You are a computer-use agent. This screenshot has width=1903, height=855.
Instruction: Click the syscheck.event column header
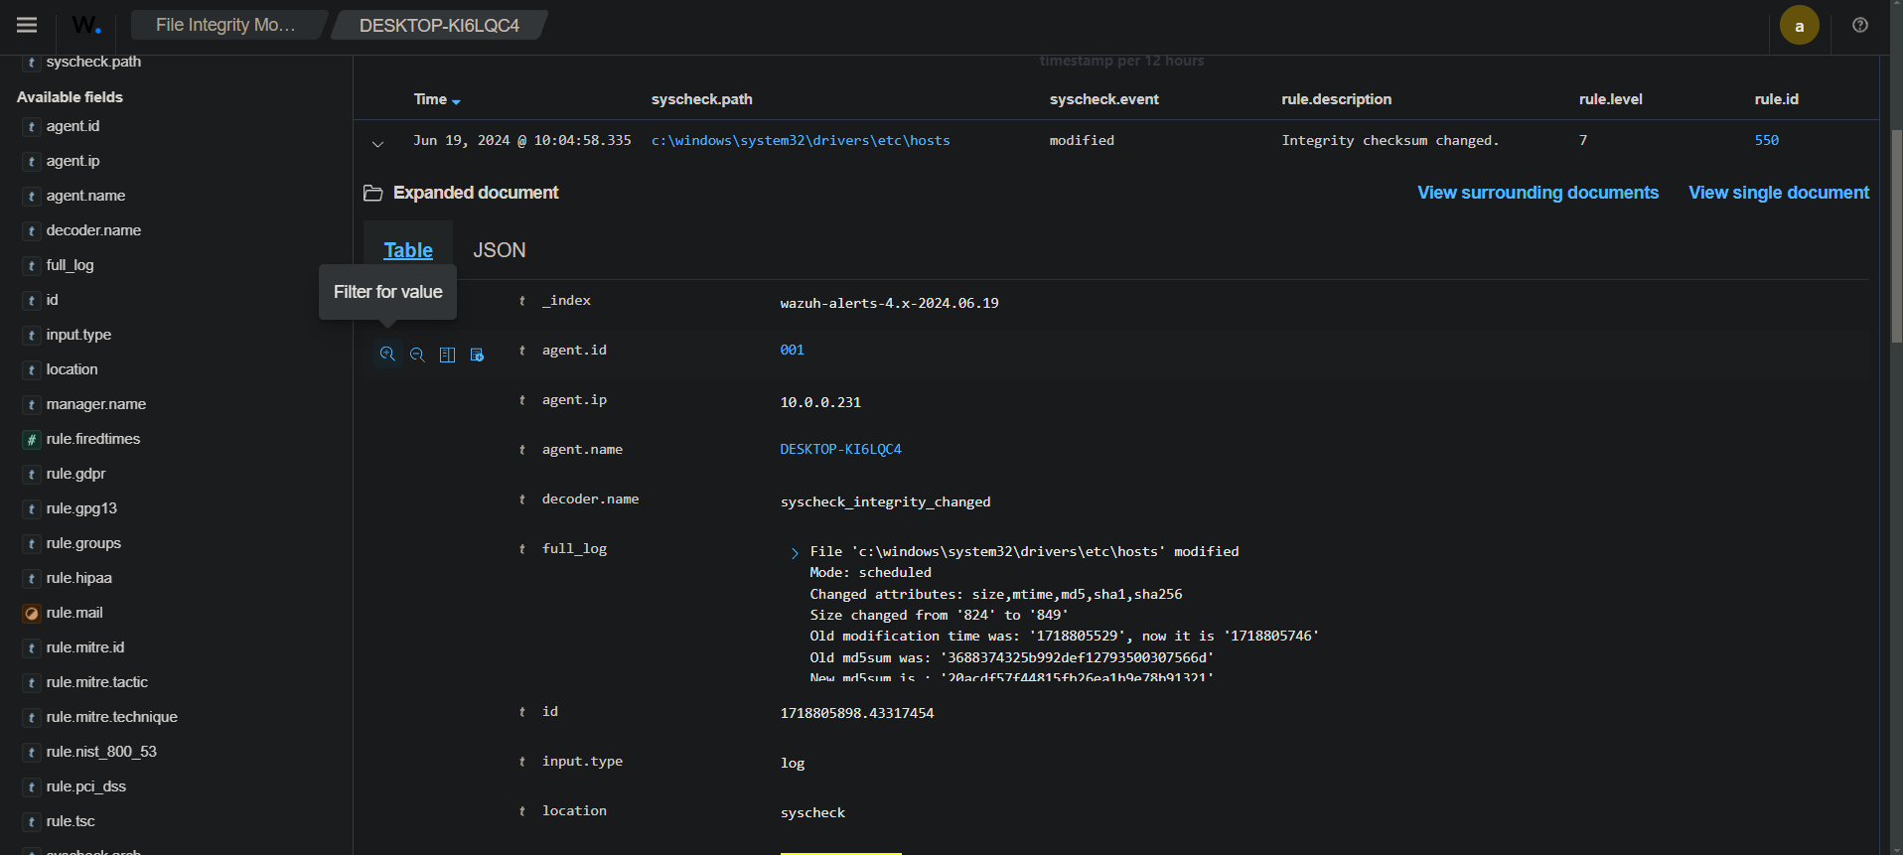(x=1103, y=99)
